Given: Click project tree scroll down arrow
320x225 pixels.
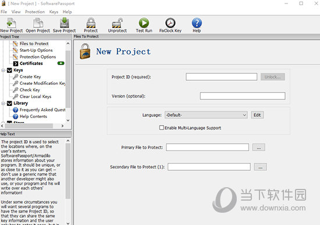Looking at the screenshot, I should (x=68, y=120).
